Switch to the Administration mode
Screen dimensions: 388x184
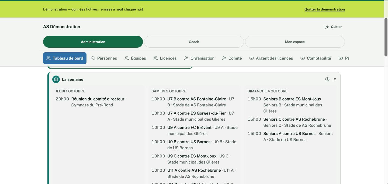coord(93,42)
